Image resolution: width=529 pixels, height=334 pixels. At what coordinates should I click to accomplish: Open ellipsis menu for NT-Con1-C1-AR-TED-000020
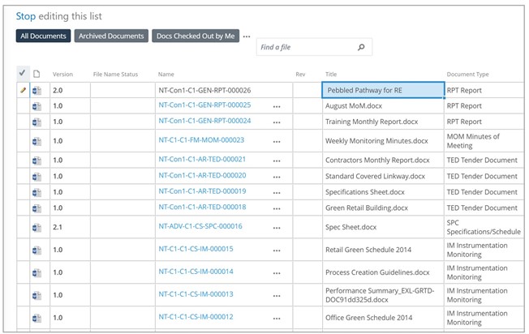(x=277, y=177)
